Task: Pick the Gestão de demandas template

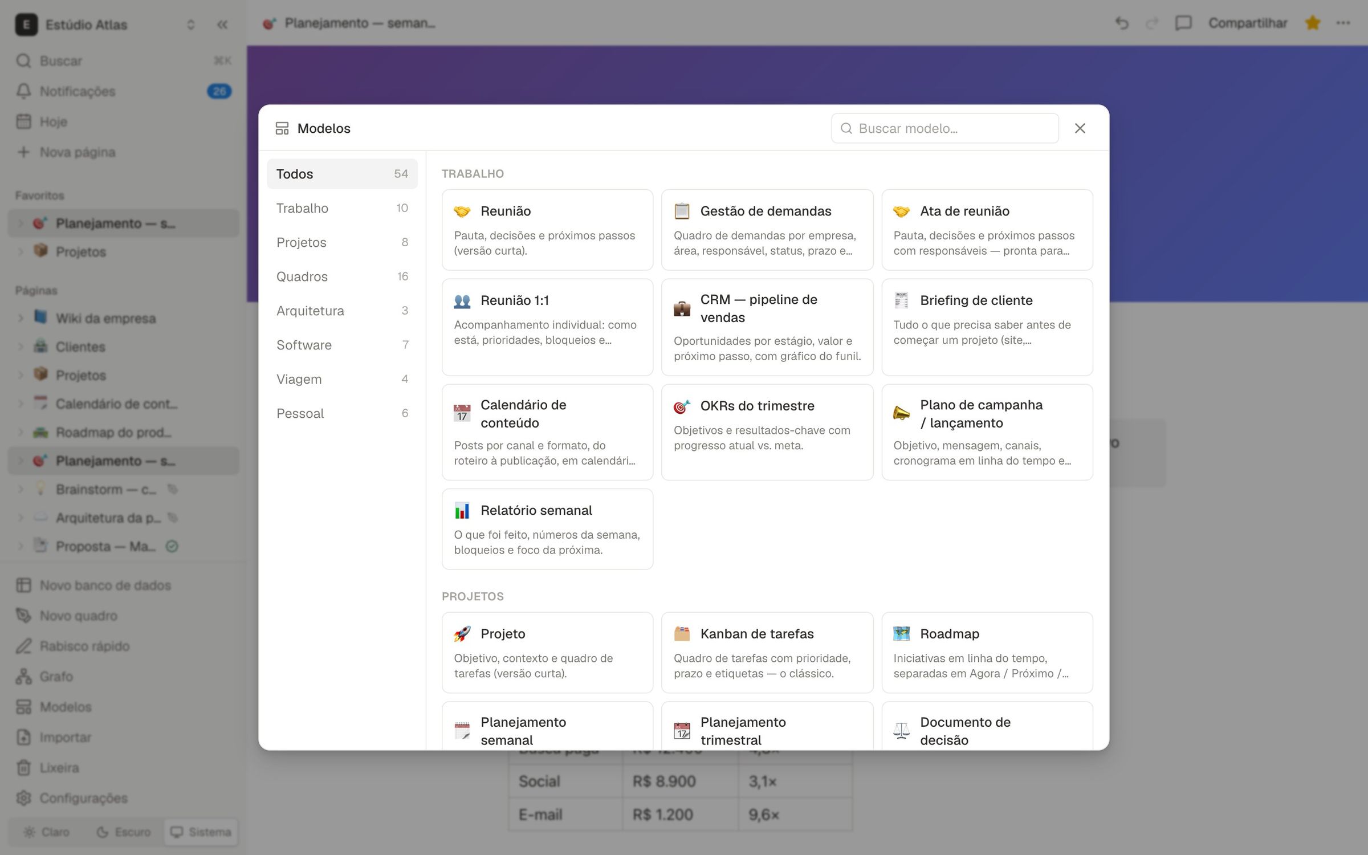Action: pyautogui.click(x=767, y=230)
